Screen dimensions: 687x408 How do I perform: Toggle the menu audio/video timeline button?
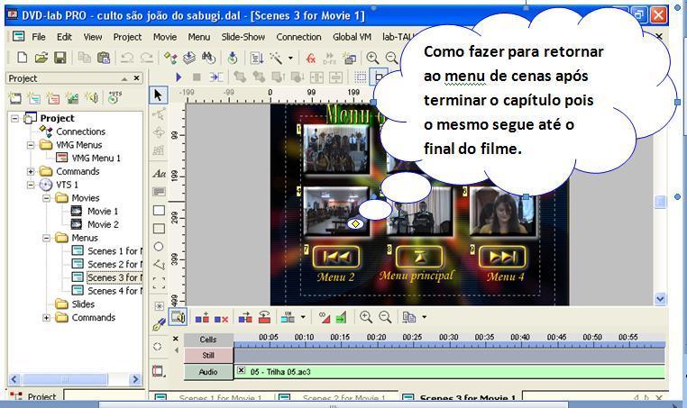178,317
